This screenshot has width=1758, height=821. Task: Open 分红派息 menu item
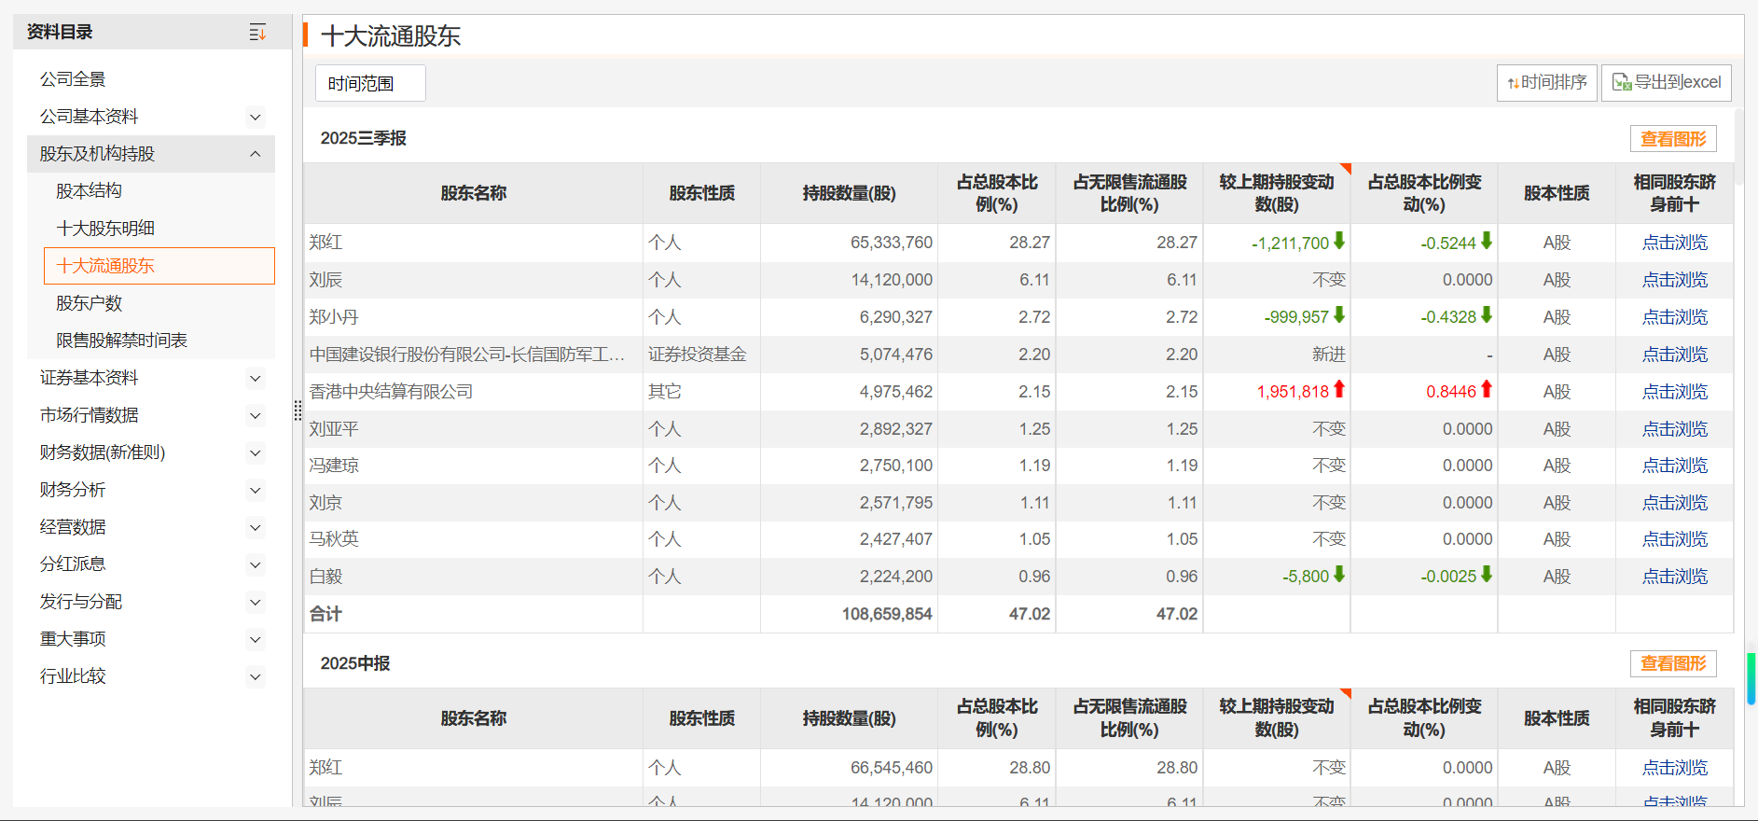[x=73, y=564]
